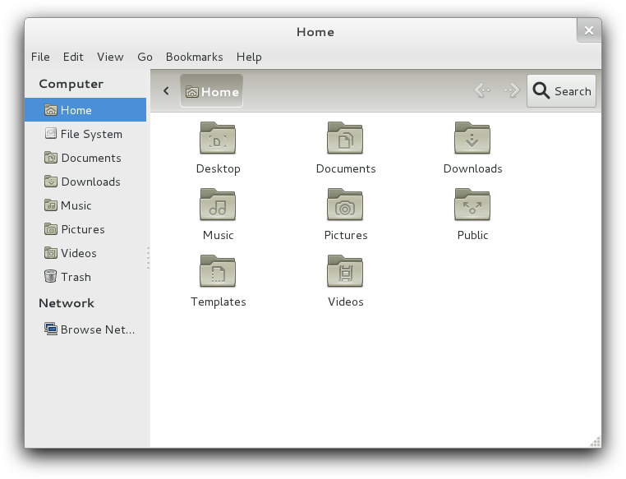Click the Search button
The height and width of the screenshot is (479, 626).
coord(561,91)
